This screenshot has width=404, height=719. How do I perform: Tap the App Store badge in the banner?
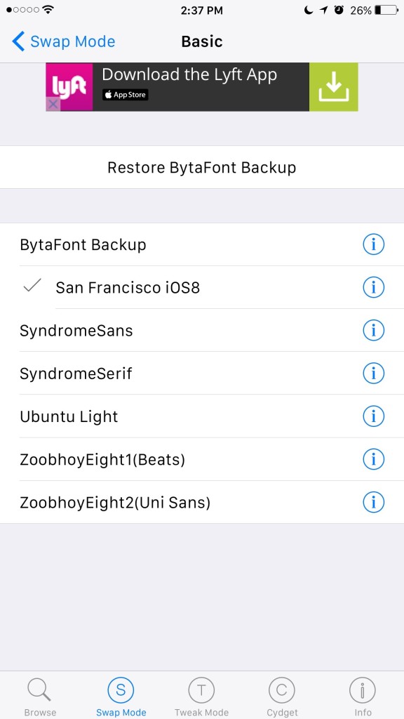point(125,95)
